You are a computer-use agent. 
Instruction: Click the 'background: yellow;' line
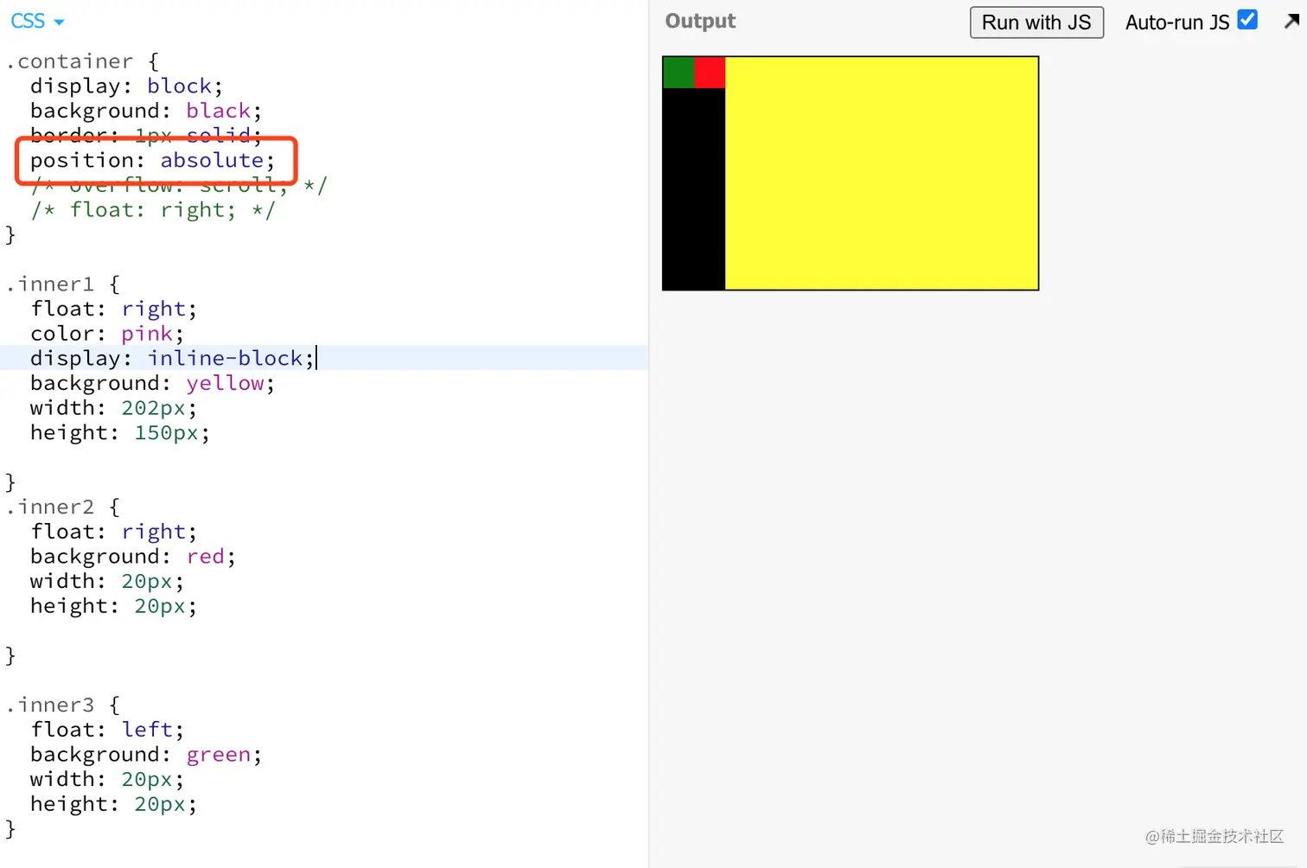click(152, 383)
